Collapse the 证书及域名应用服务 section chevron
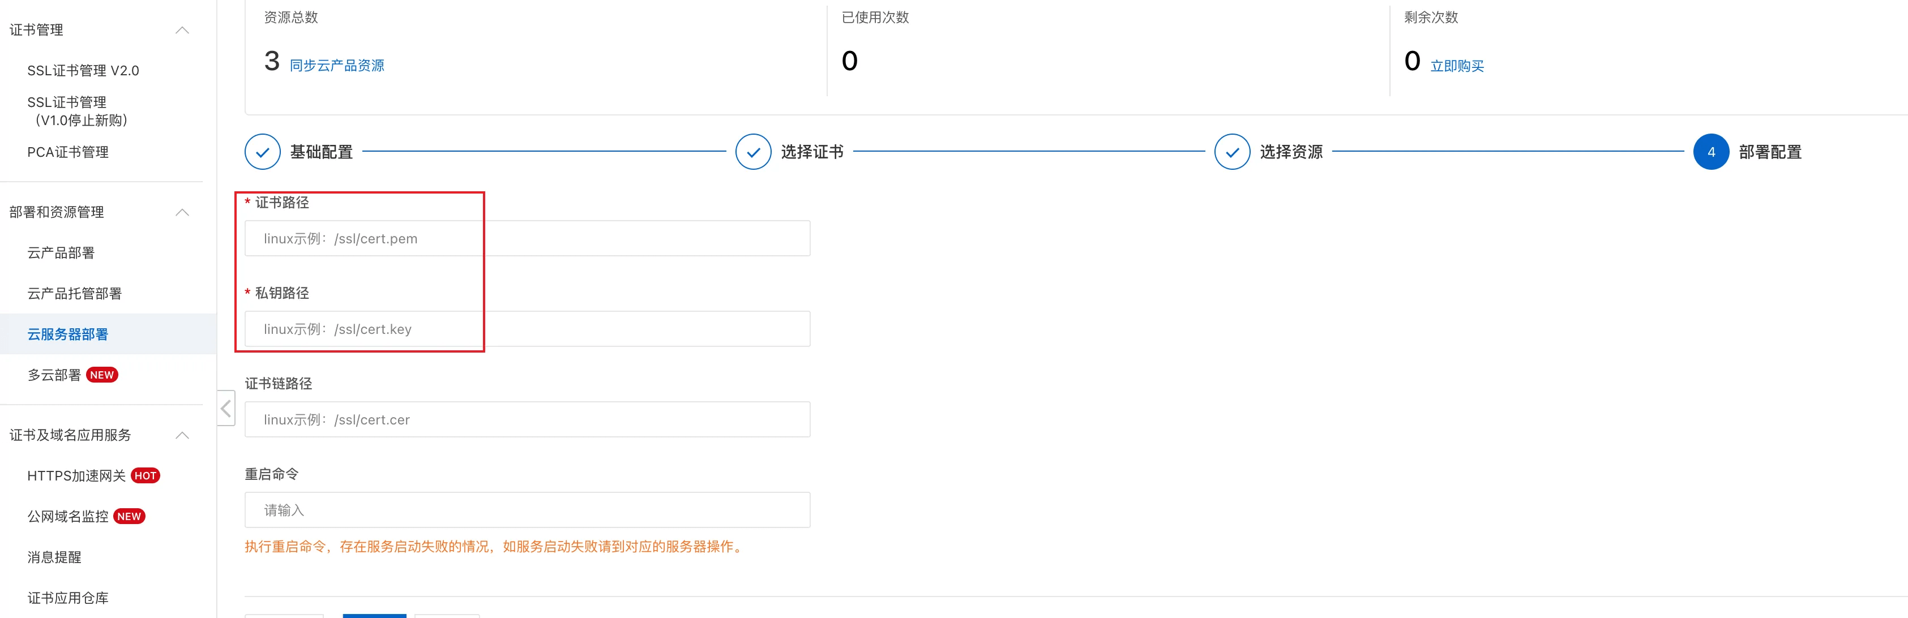 click(182, 435)
